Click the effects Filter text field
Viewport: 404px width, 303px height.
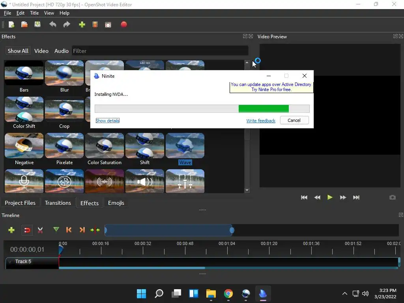pyautogui.click(x=160, y=51)
